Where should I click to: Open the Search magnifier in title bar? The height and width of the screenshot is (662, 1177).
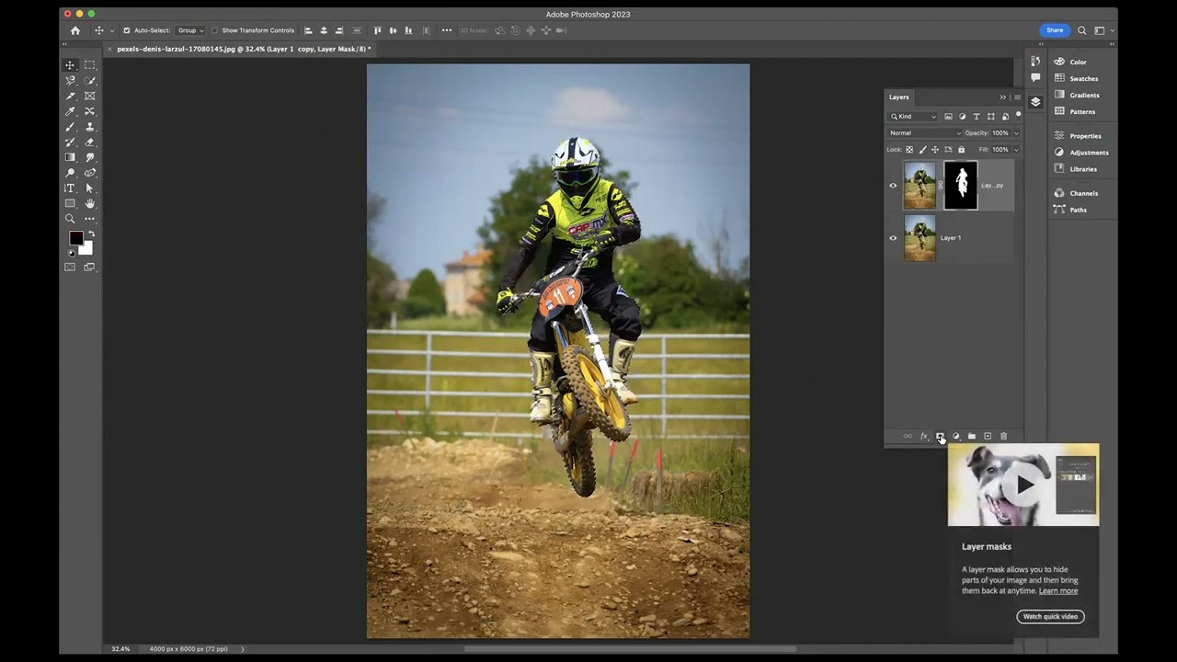1082,30
